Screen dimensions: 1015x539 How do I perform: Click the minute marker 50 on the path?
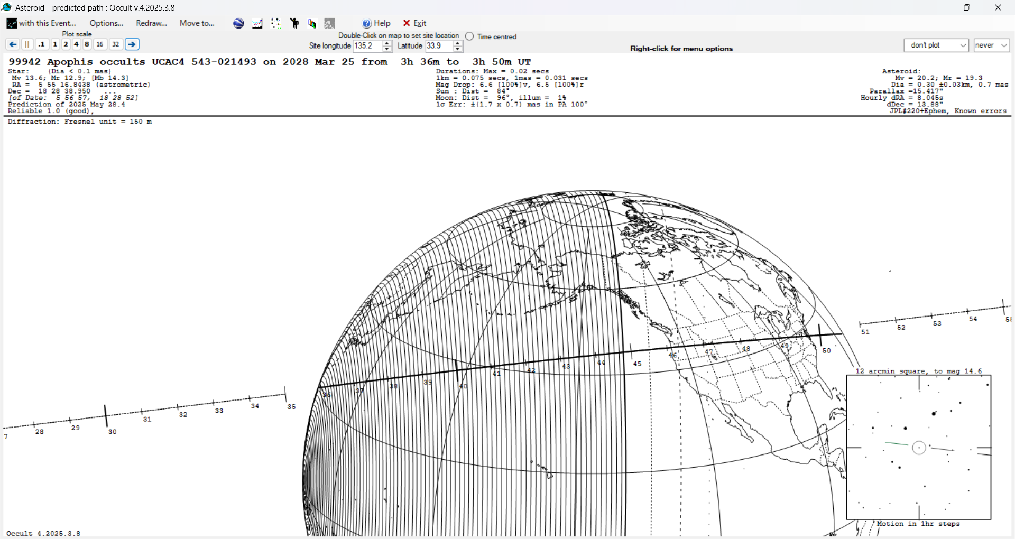pyautogui.click(x=827, y=350)
